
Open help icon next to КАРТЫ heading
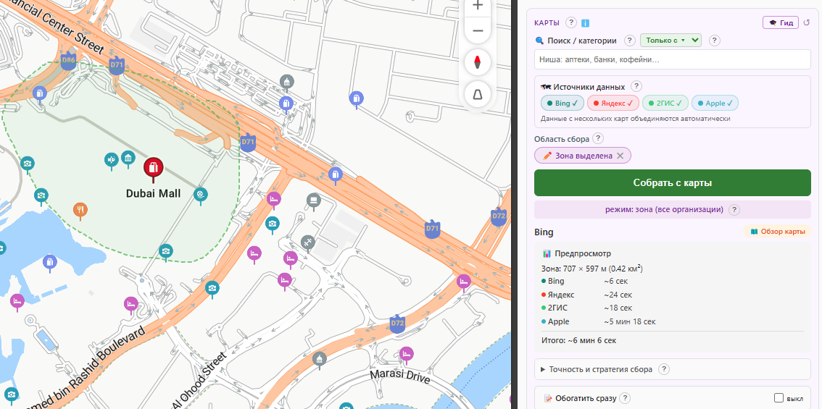click(571, 22)
